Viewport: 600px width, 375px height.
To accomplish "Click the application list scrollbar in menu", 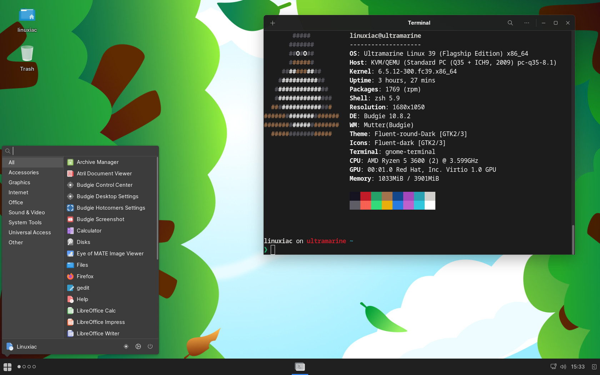I will point(157,208).
